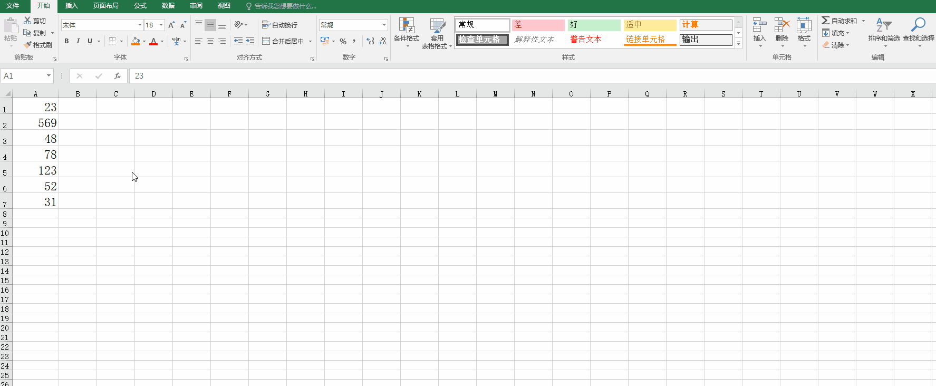Toggle Italic formatting
The image size is (936, 386).
point(78,41)
